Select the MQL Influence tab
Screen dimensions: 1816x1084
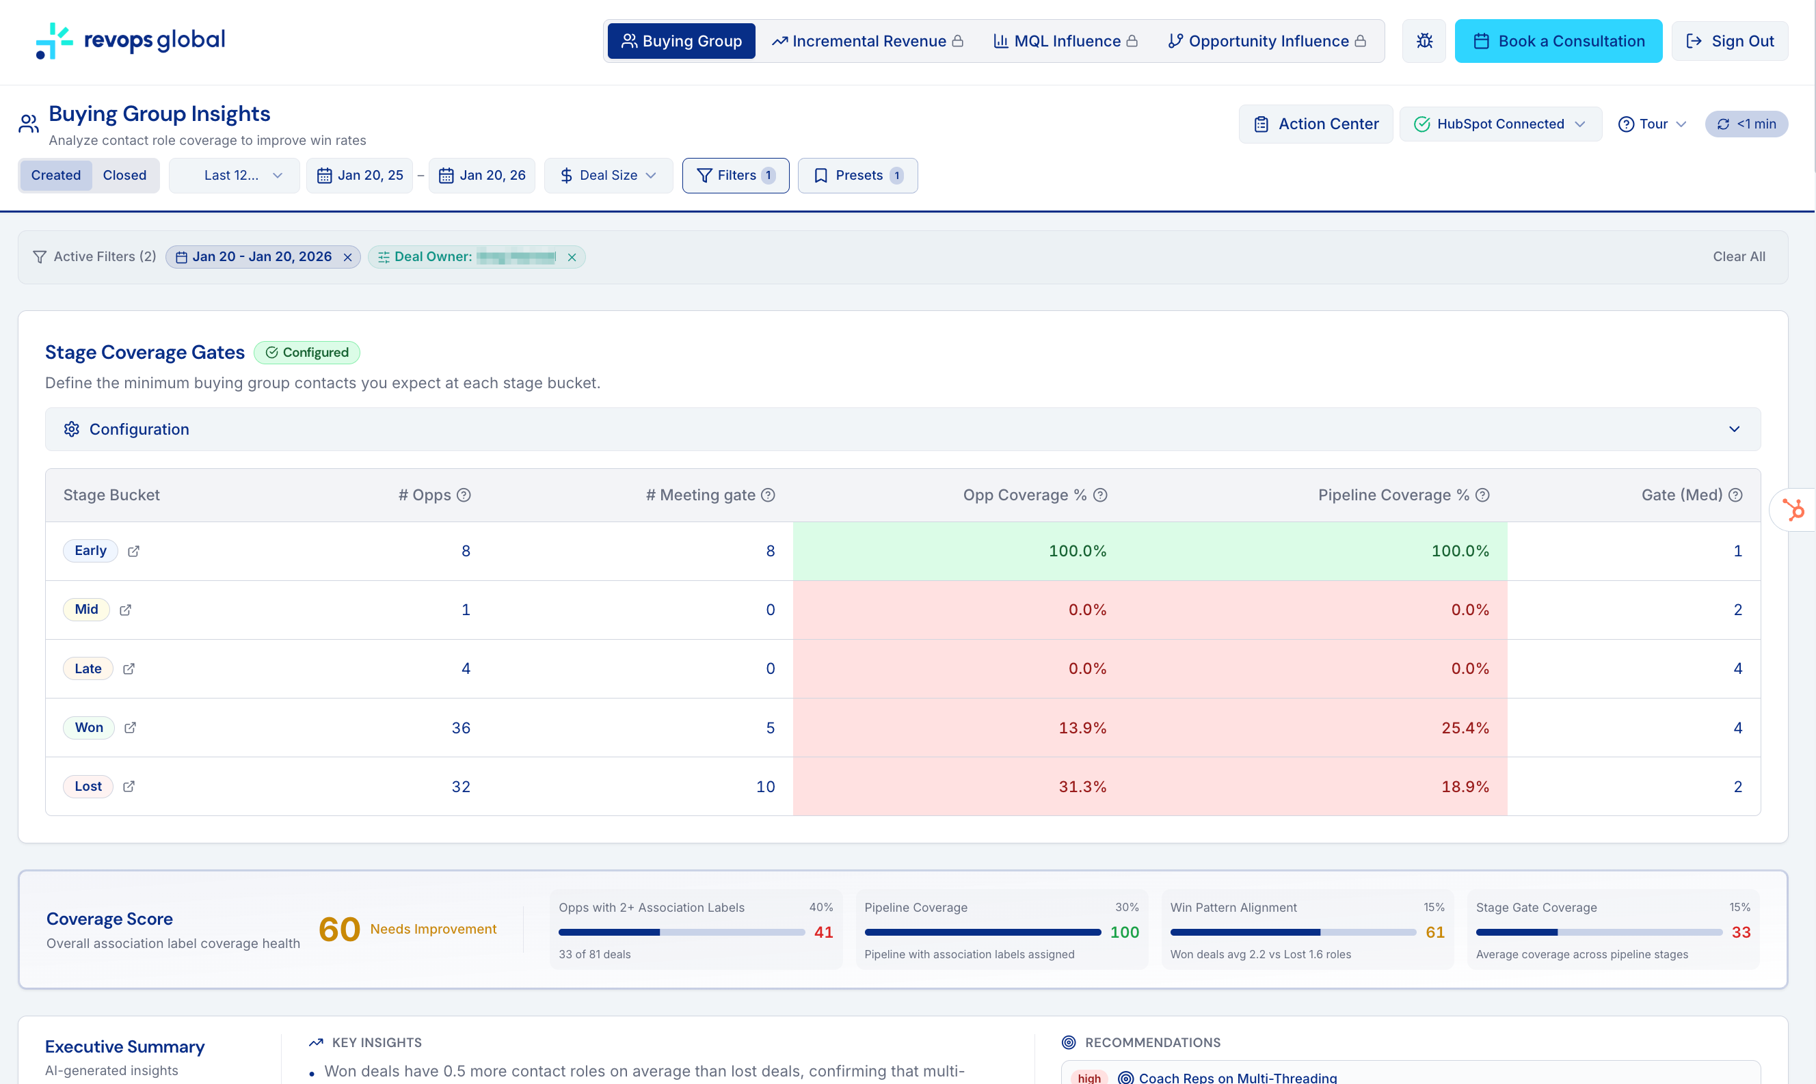1065,41
